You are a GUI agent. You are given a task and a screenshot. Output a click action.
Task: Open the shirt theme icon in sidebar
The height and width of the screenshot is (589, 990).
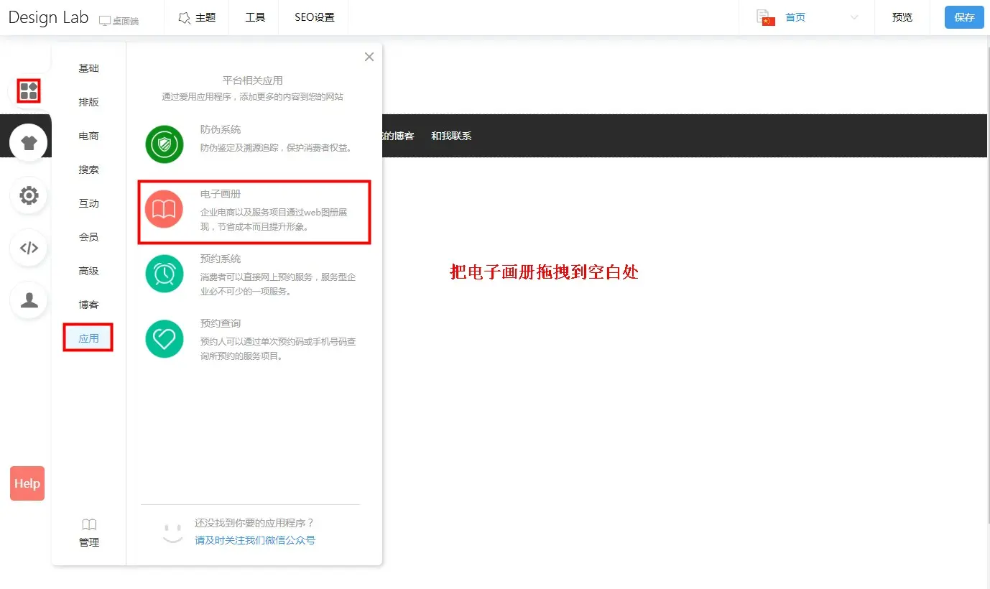click(x=29, y=142)
